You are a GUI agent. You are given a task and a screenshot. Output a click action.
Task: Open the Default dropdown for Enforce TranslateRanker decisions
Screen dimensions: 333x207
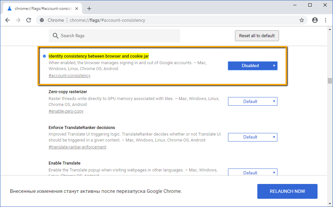pos(252,137)
